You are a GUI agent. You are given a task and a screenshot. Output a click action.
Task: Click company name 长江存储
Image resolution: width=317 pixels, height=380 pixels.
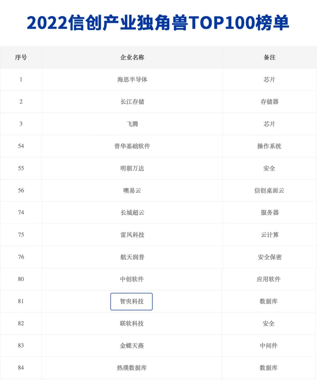[x=132, y=102]
